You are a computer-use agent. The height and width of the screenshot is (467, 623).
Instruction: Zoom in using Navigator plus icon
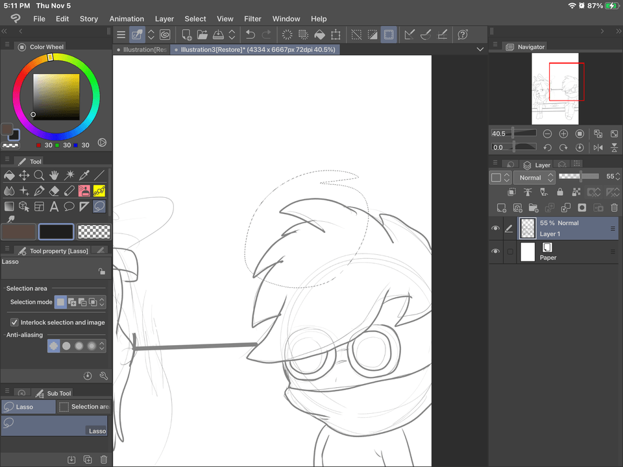(563, 134)
